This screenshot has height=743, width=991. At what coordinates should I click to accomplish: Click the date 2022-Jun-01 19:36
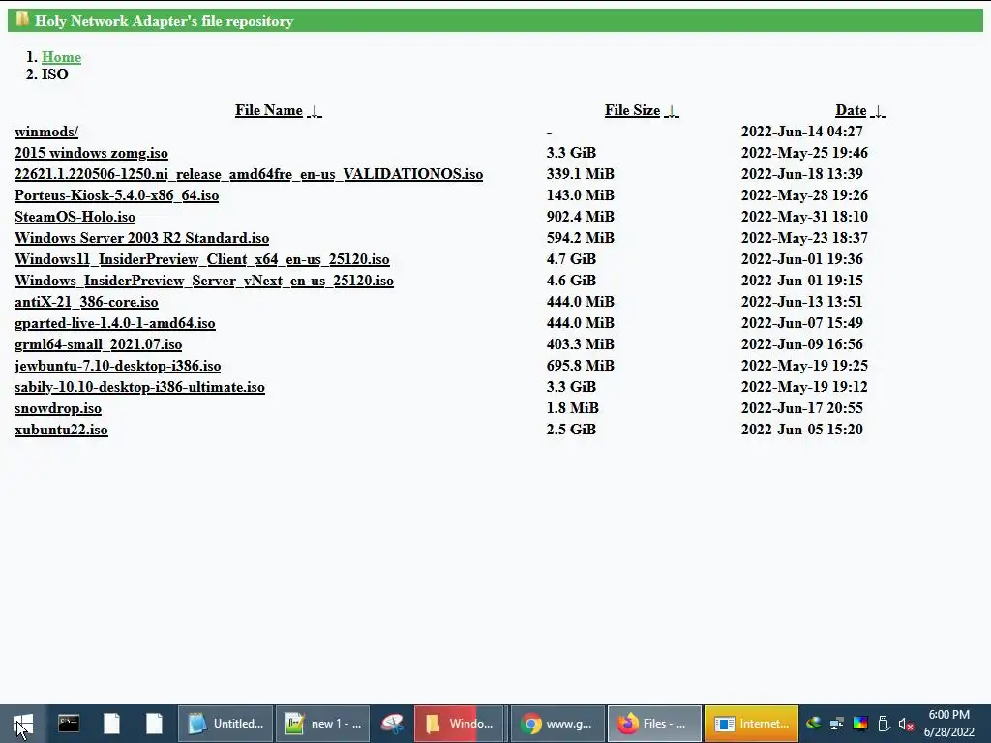point(801,259)
